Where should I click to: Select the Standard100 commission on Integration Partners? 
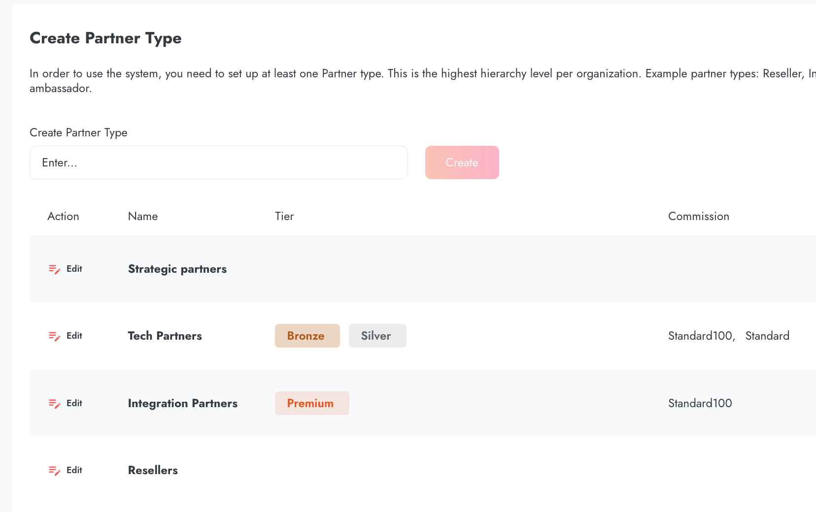pyautogui.click(x=699, y=403)
